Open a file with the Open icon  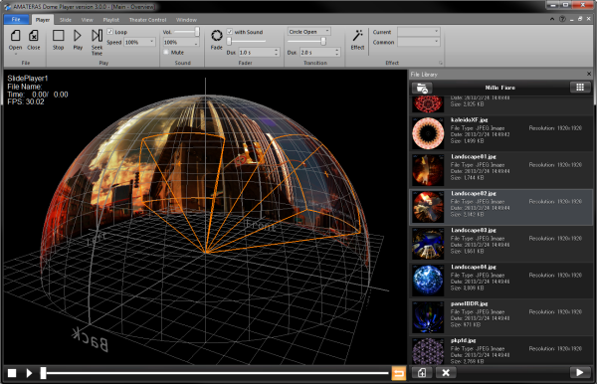15,36
